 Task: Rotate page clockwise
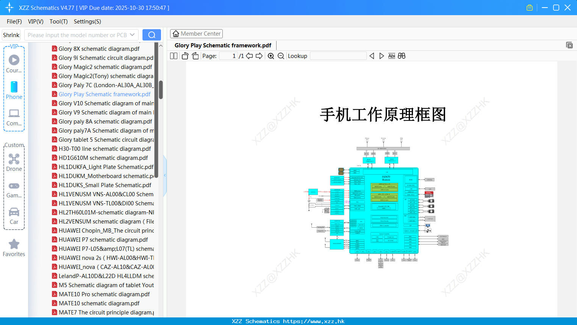(195, 56)
